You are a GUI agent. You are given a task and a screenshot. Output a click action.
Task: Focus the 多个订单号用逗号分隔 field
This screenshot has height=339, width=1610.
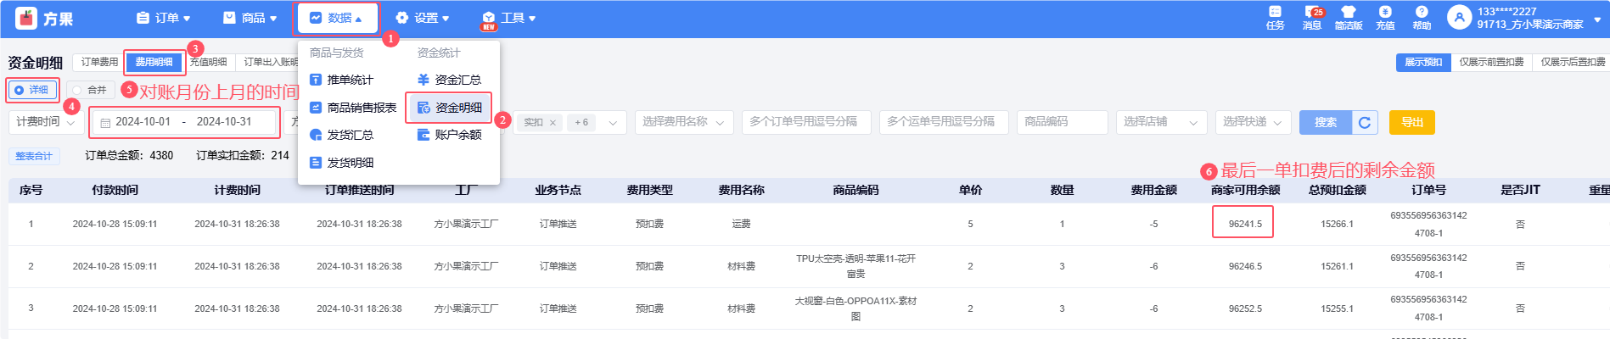807,122
